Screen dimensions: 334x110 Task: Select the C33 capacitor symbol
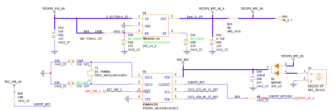(x=71, y=62)
